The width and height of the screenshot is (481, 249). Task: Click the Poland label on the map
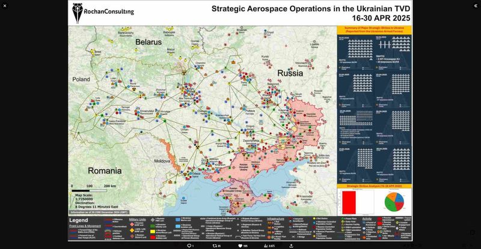click(81, 79)
